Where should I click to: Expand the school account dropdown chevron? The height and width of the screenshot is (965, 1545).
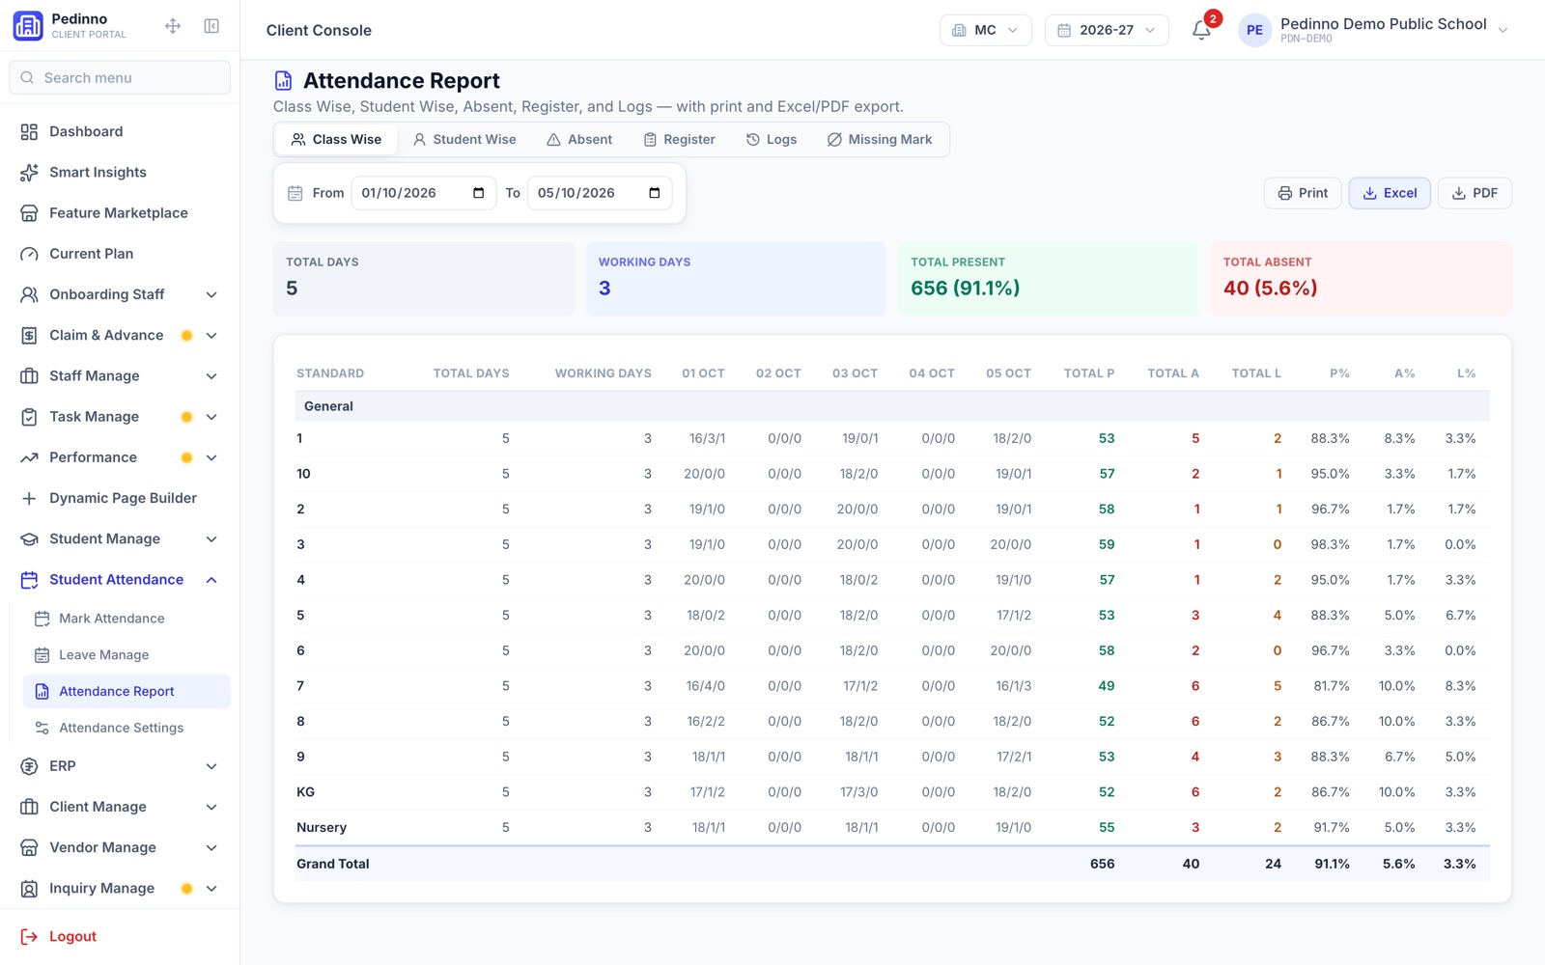[x=1503, y=30]
